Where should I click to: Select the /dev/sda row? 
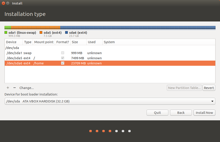click(x=110, y=48)
